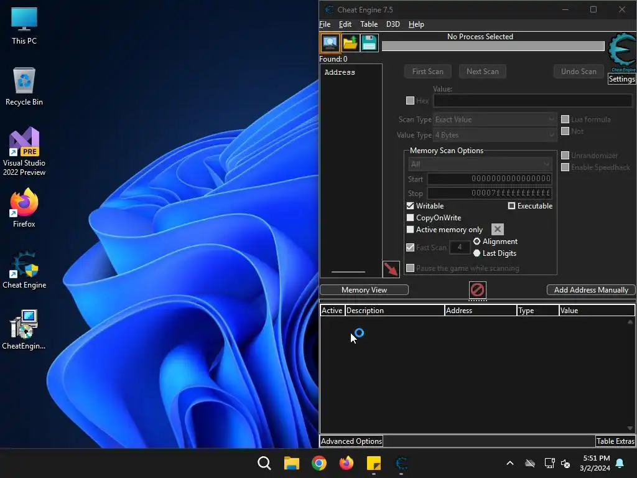This screenshot has width=637, height=478.
Task: Enable the CopyOnWrite checkbox
Action: coord(410,217)
